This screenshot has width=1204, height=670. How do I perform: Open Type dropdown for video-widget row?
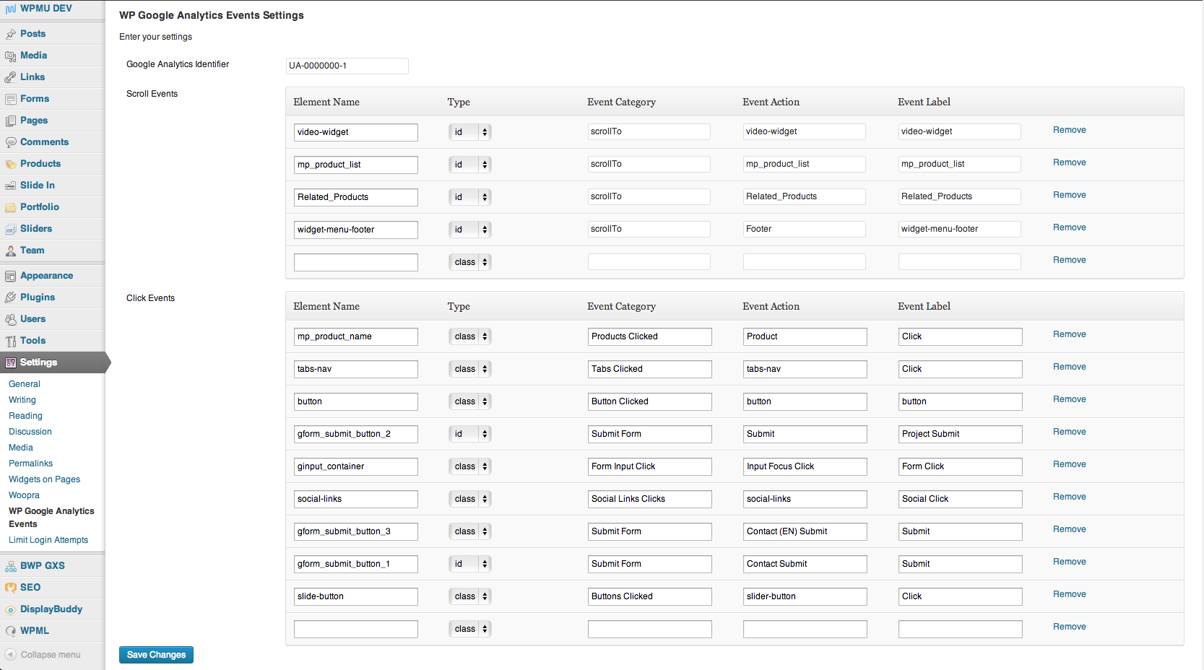(469, 132)
